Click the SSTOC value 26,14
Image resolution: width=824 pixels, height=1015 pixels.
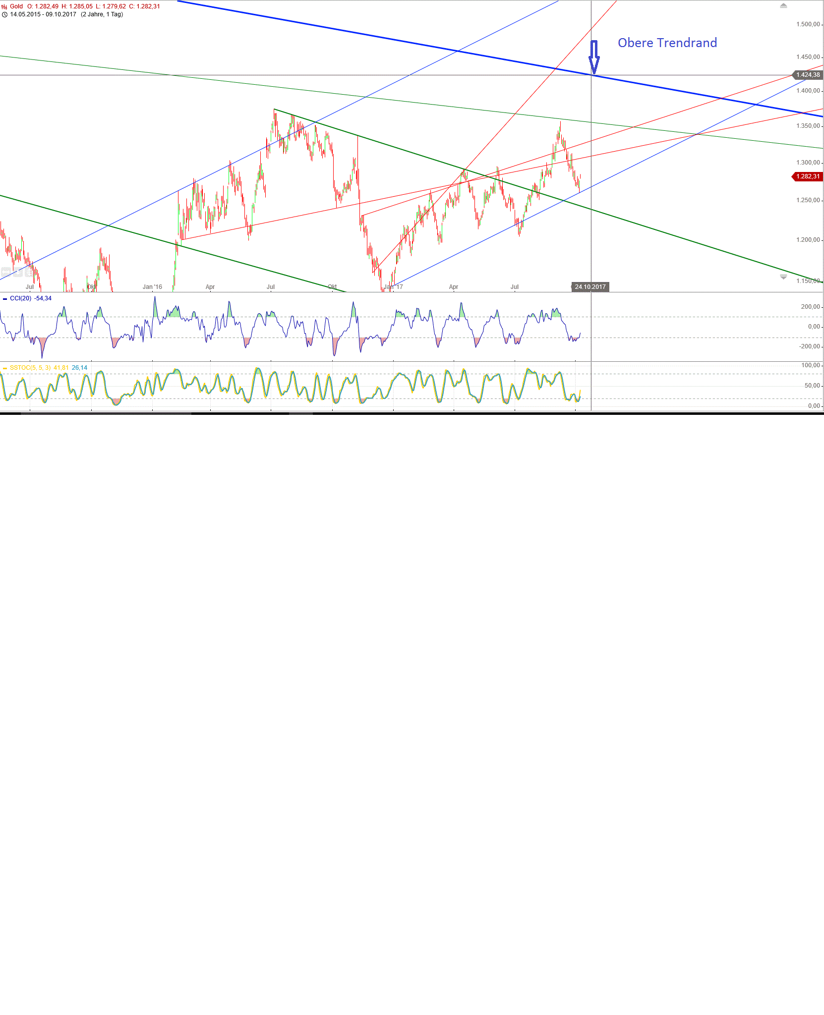(x=79, y=368)
